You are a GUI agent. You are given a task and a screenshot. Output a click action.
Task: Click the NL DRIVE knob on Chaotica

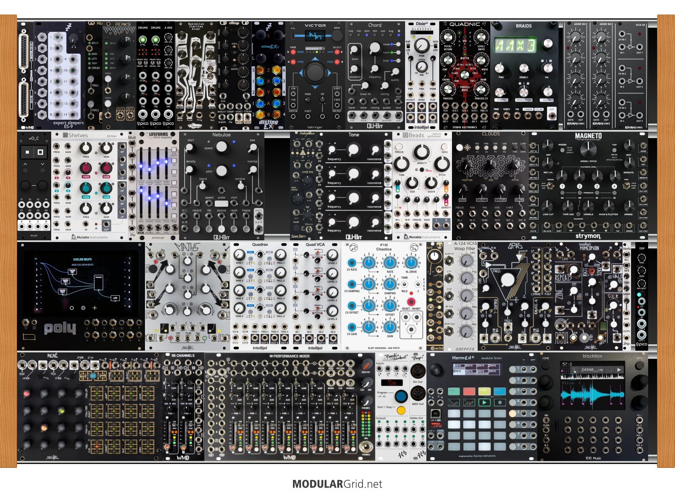point(411,262)
